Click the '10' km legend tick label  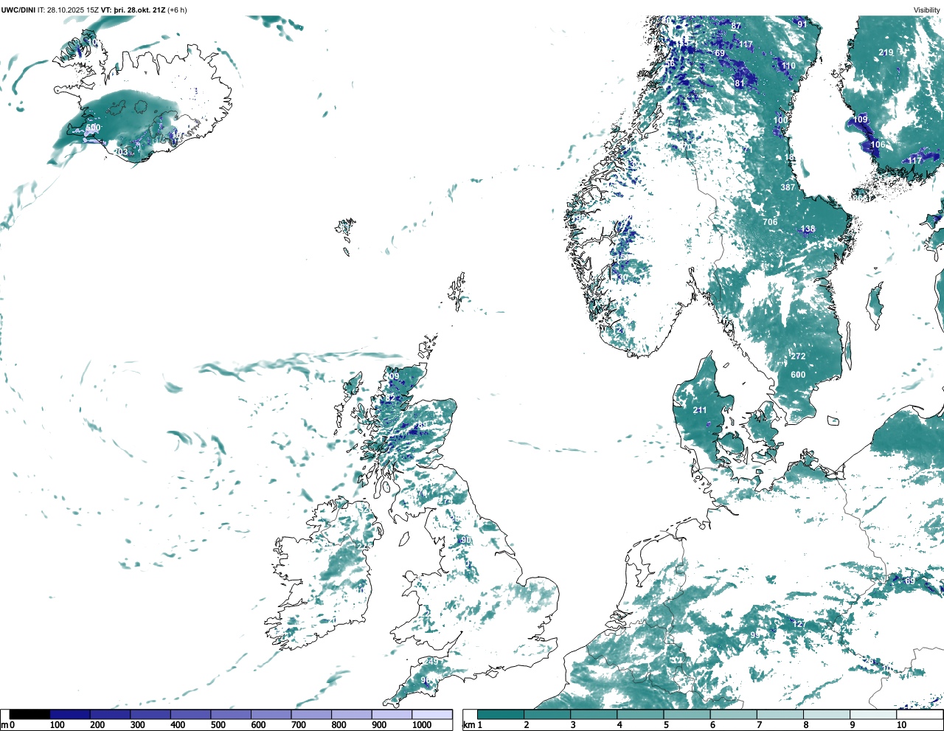pyautogui.click(x=901, y=725)
